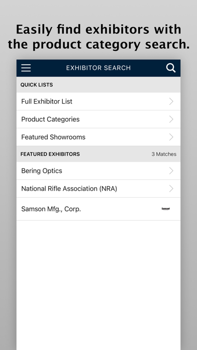Expand the Featured Showrooms chevron
Screen dimensions: 197x350
pyautogui.click(x=171, y=137)
